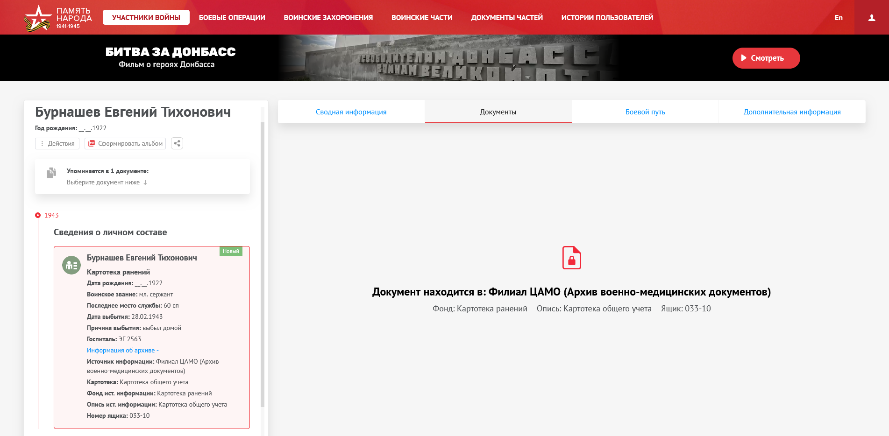Open the user account profile icon

pos(871,18)
